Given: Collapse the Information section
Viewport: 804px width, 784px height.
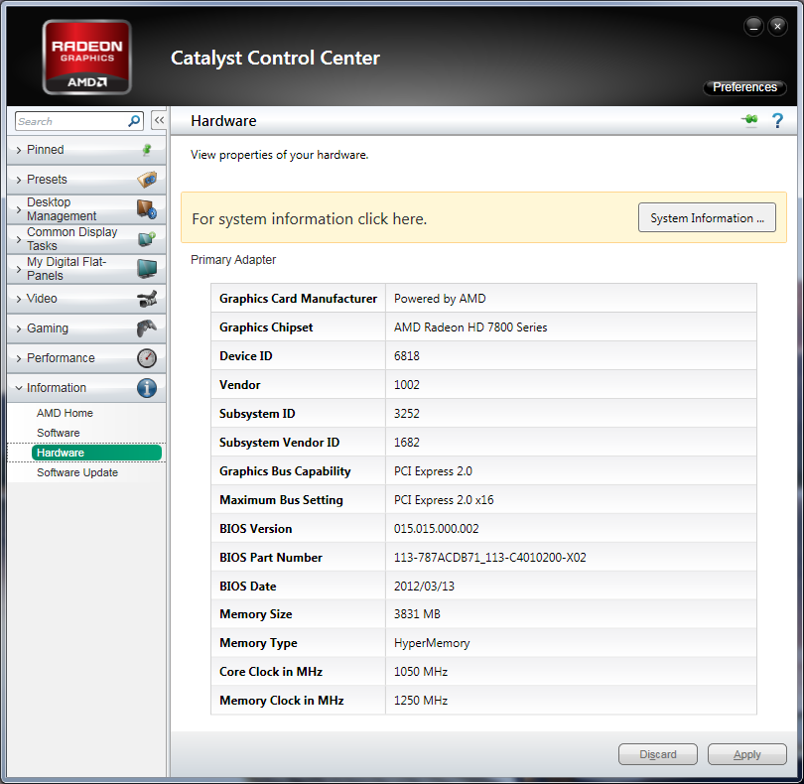Looking at the screenshot, I should [x=86, y=388].
